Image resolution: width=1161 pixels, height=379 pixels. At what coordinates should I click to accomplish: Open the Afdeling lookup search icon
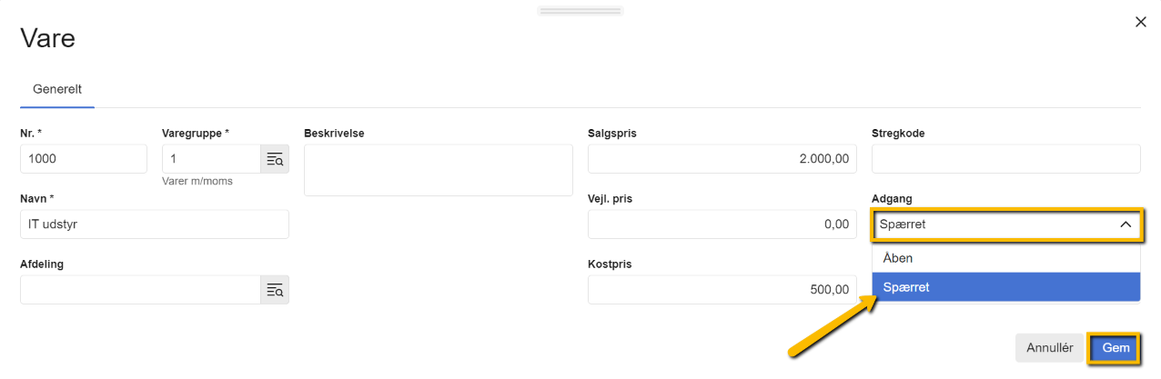coord(275,291)
